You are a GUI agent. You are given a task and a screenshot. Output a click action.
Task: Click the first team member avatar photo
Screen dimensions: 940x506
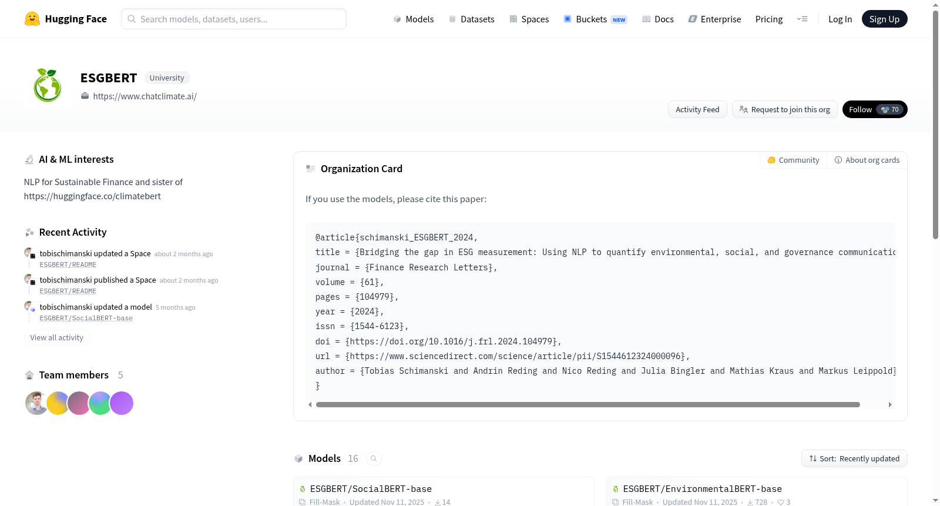(36, 403)
